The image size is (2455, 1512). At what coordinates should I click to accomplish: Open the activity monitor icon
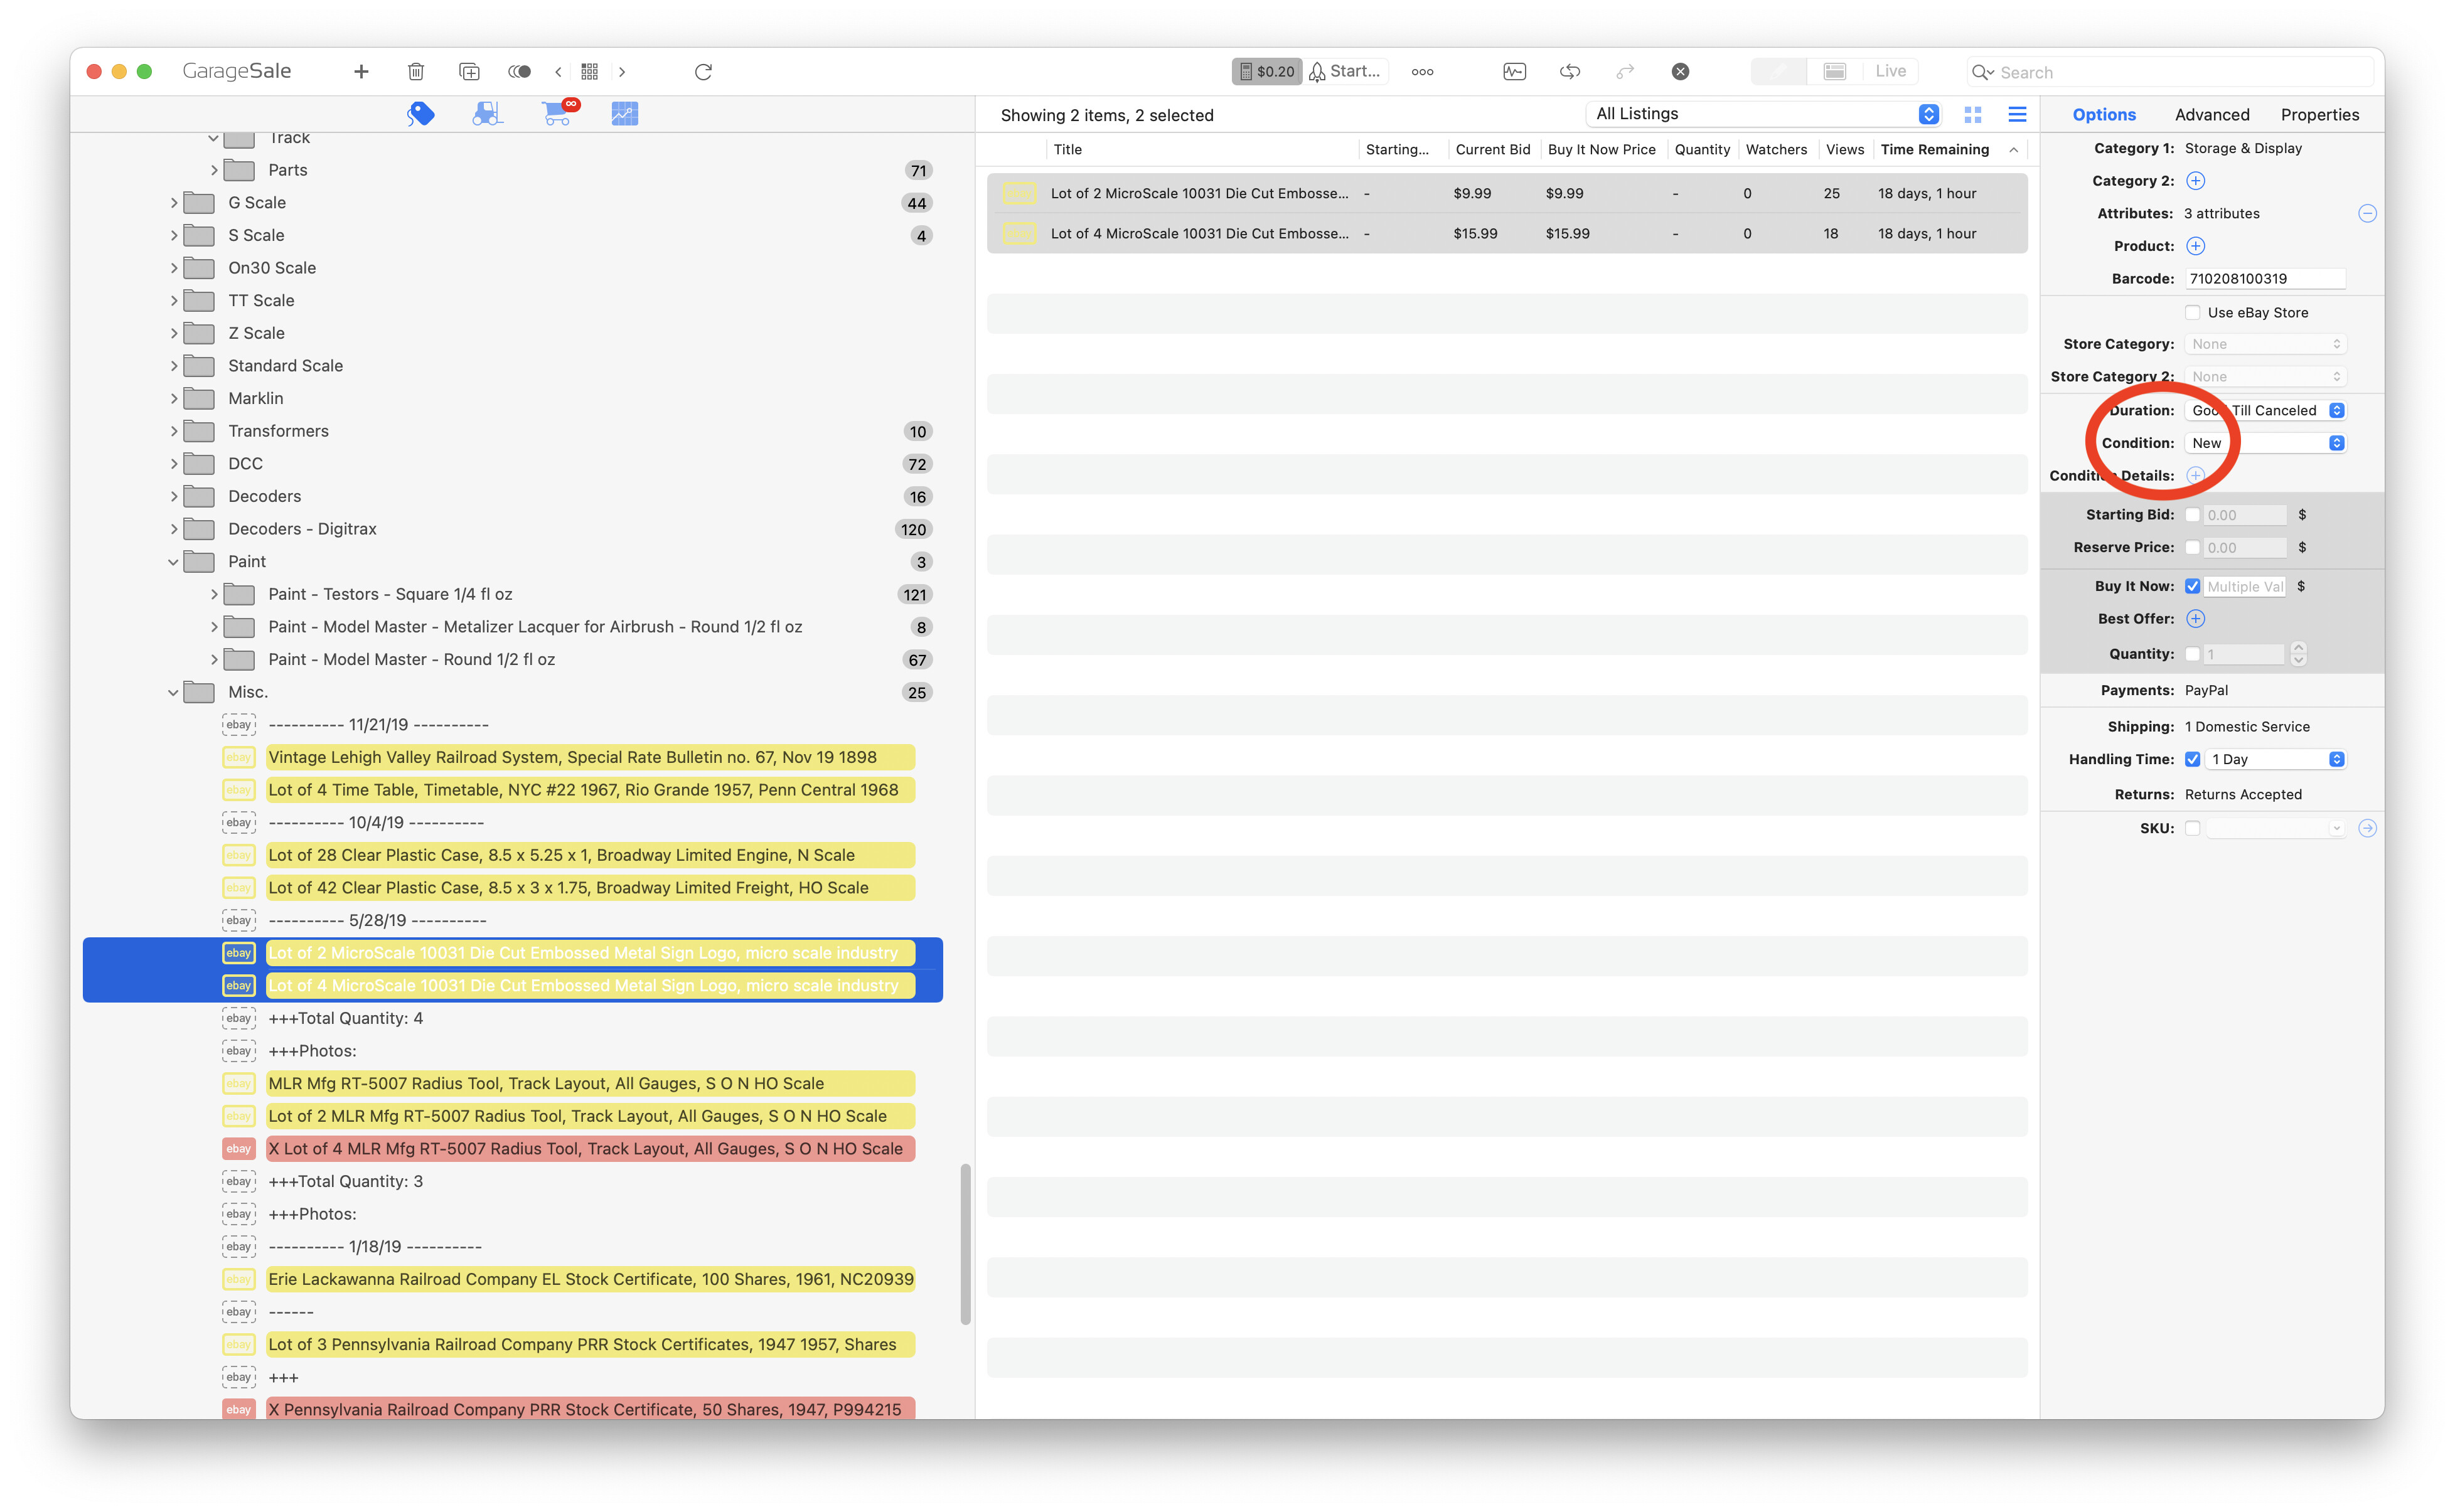(1514, 71)
